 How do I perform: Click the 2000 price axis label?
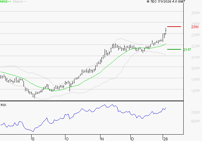tap(195, 68)
